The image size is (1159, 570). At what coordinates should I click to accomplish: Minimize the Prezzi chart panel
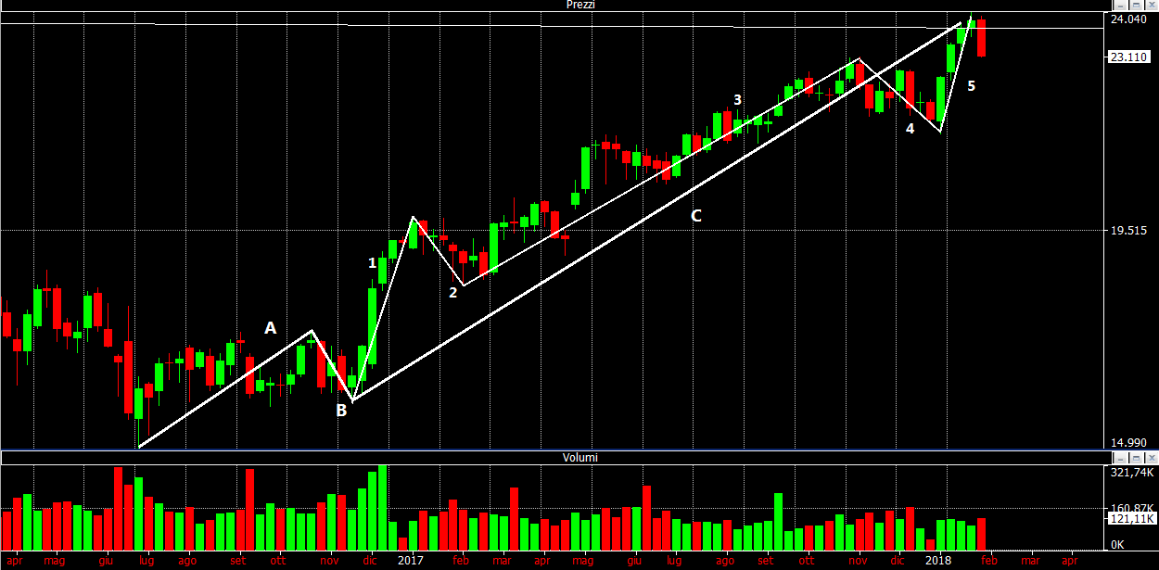1120,5
